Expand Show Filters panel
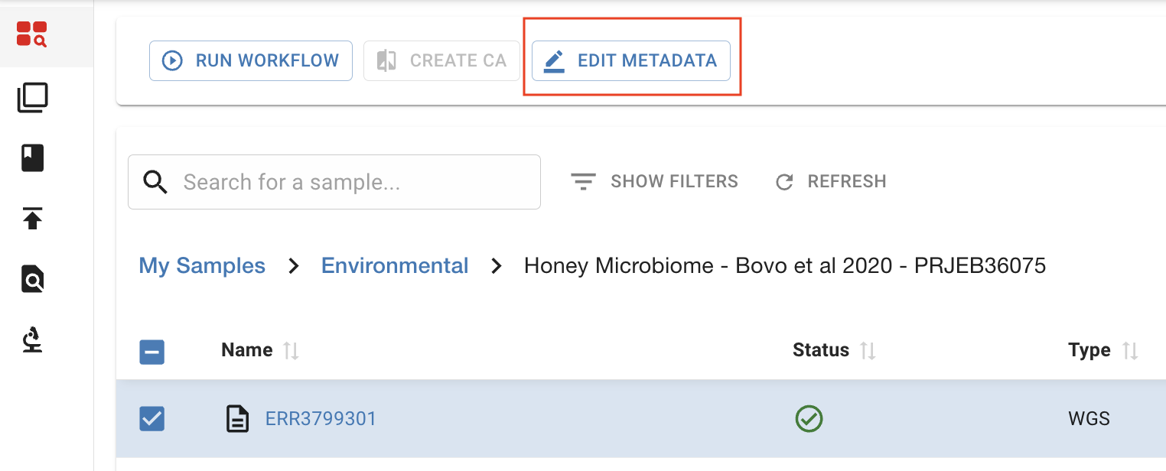This screenshot has width=1166, height=471. (x=655, y=182)
